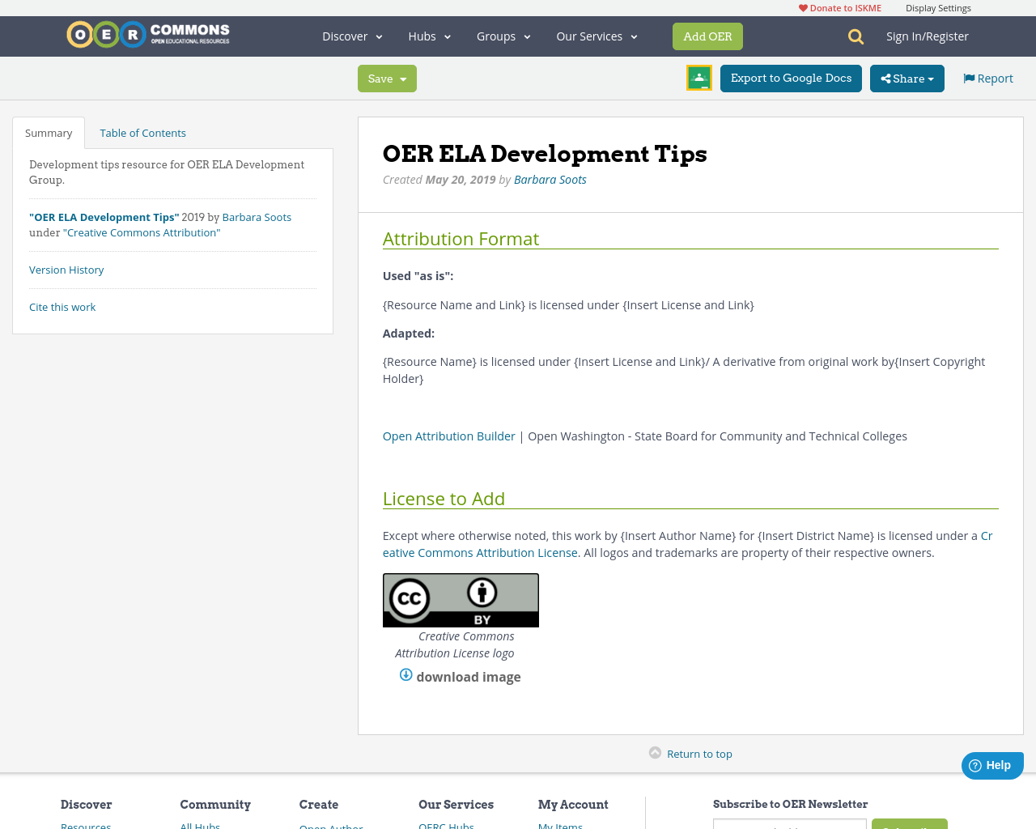Click Donate to ISKME link
Image resolution: width=1036 pixels, height=829 pixels.
pos(840,8)
